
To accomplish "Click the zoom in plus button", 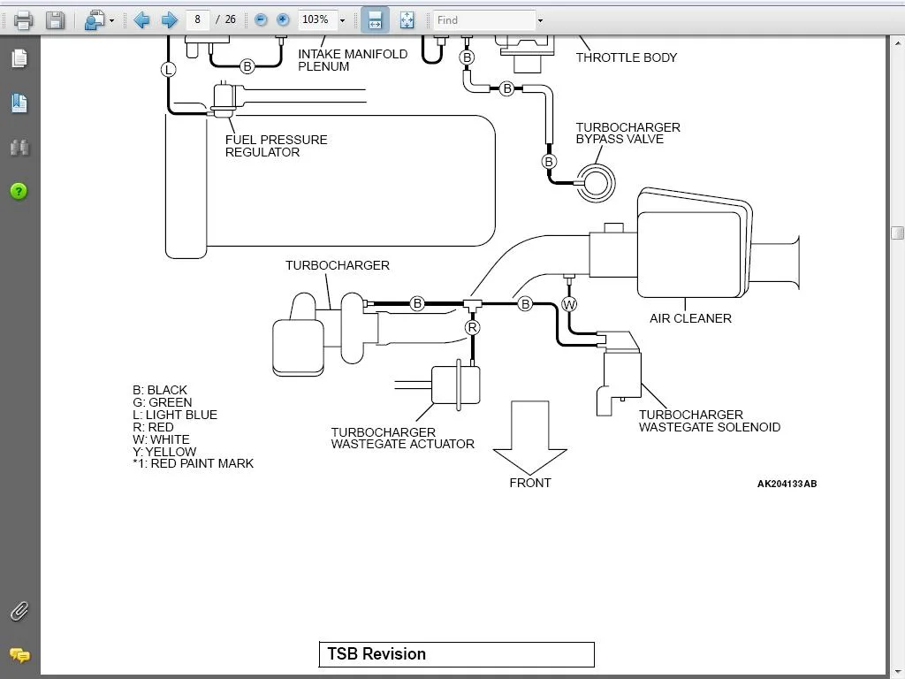I will click(283, 20).
